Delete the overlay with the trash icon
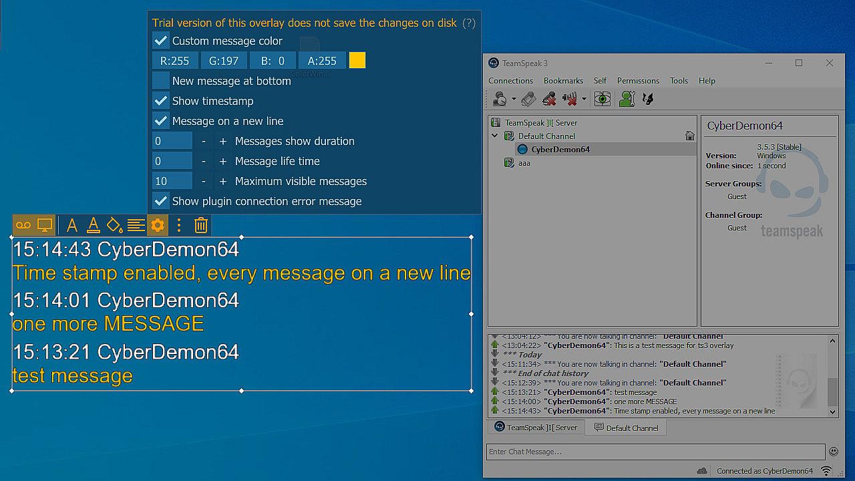The height and width of the screenshot is (481, 855). coord(201,225)
